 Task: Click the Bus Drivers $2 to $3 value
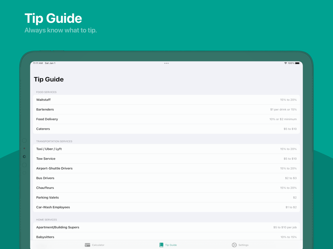tap(291, 178)
